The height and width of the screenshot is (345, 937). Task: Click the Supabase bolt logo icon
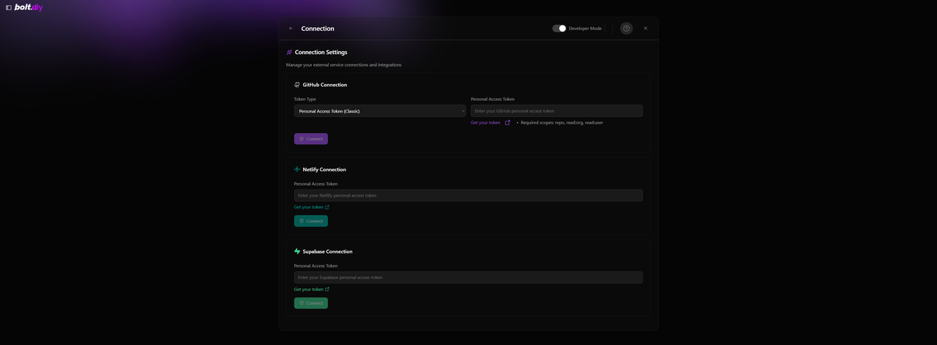(297, 251)
